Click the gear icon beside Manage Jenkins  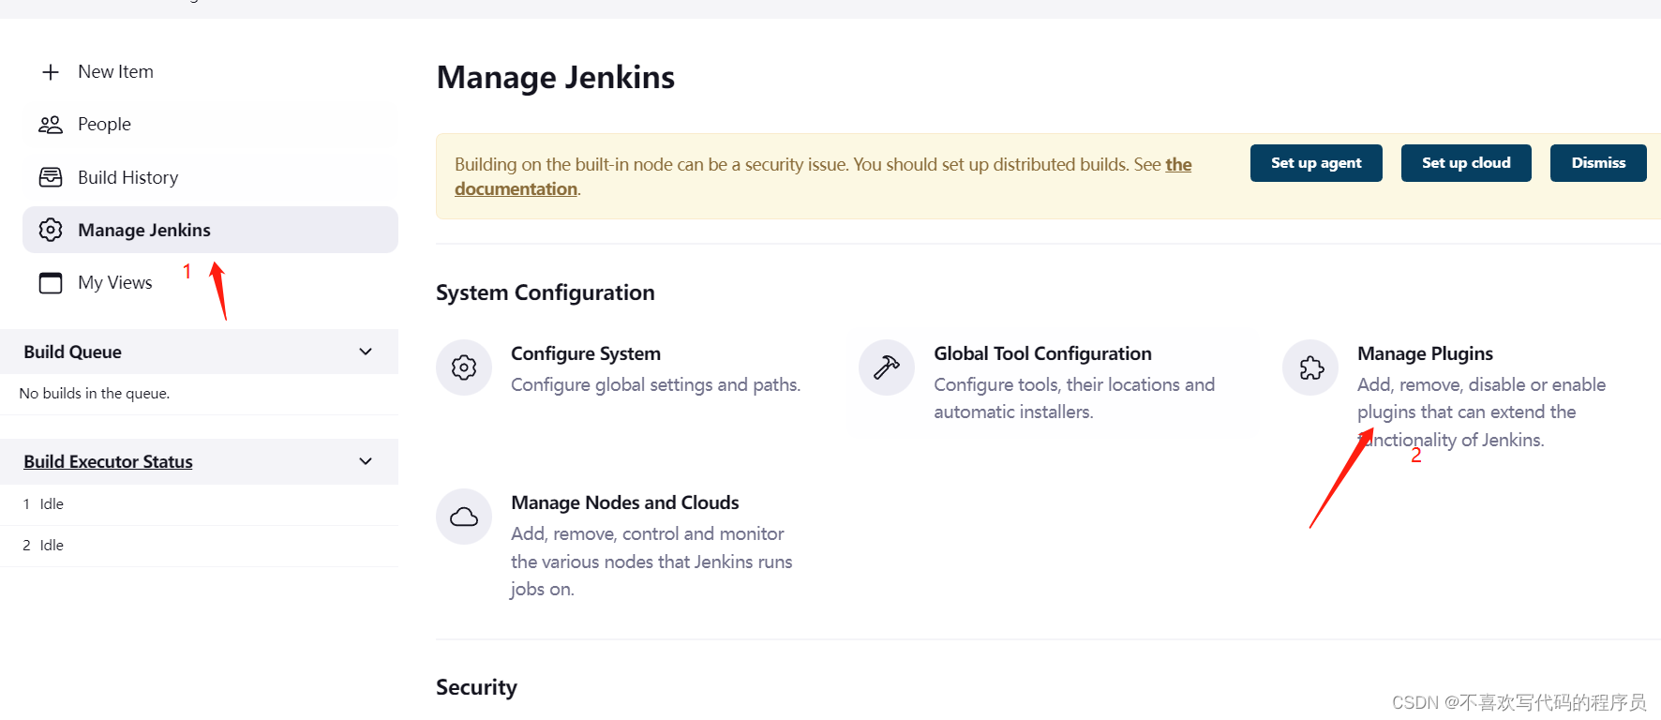pos(51,230)
